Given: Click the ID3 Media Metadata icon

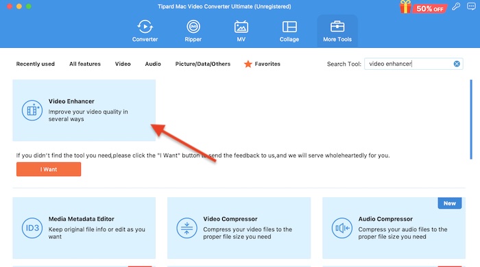Looking at the screenshot, I should tap(32, 228).
